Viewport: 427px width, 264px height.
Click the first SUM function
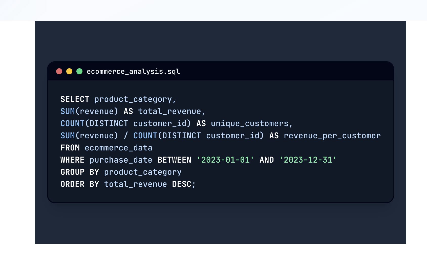click(68, 111)
